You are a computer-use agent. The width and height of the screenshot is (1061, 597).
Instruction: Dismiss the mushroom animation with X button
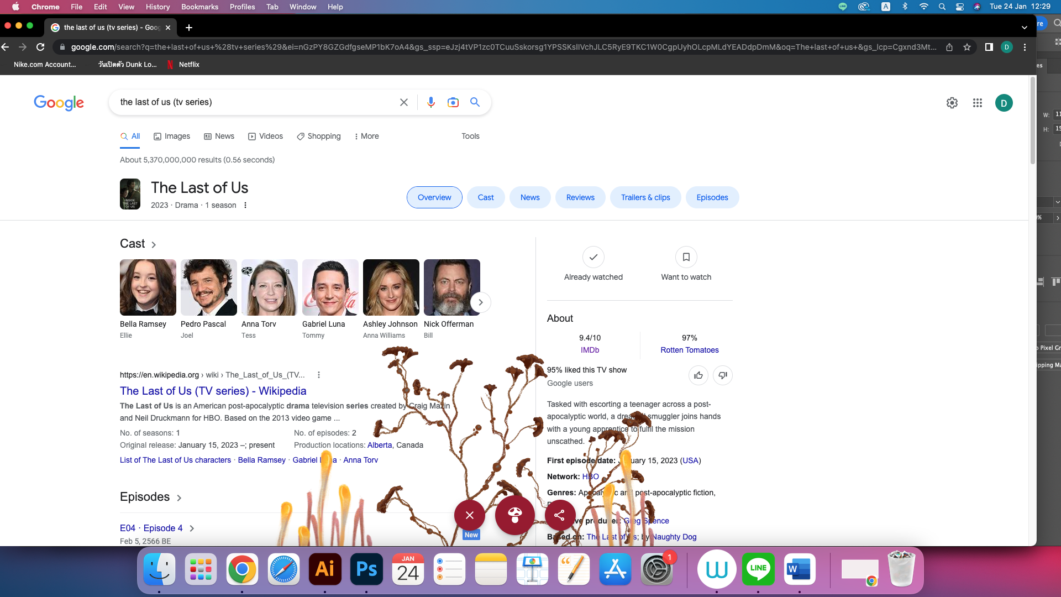pos(470,515)
